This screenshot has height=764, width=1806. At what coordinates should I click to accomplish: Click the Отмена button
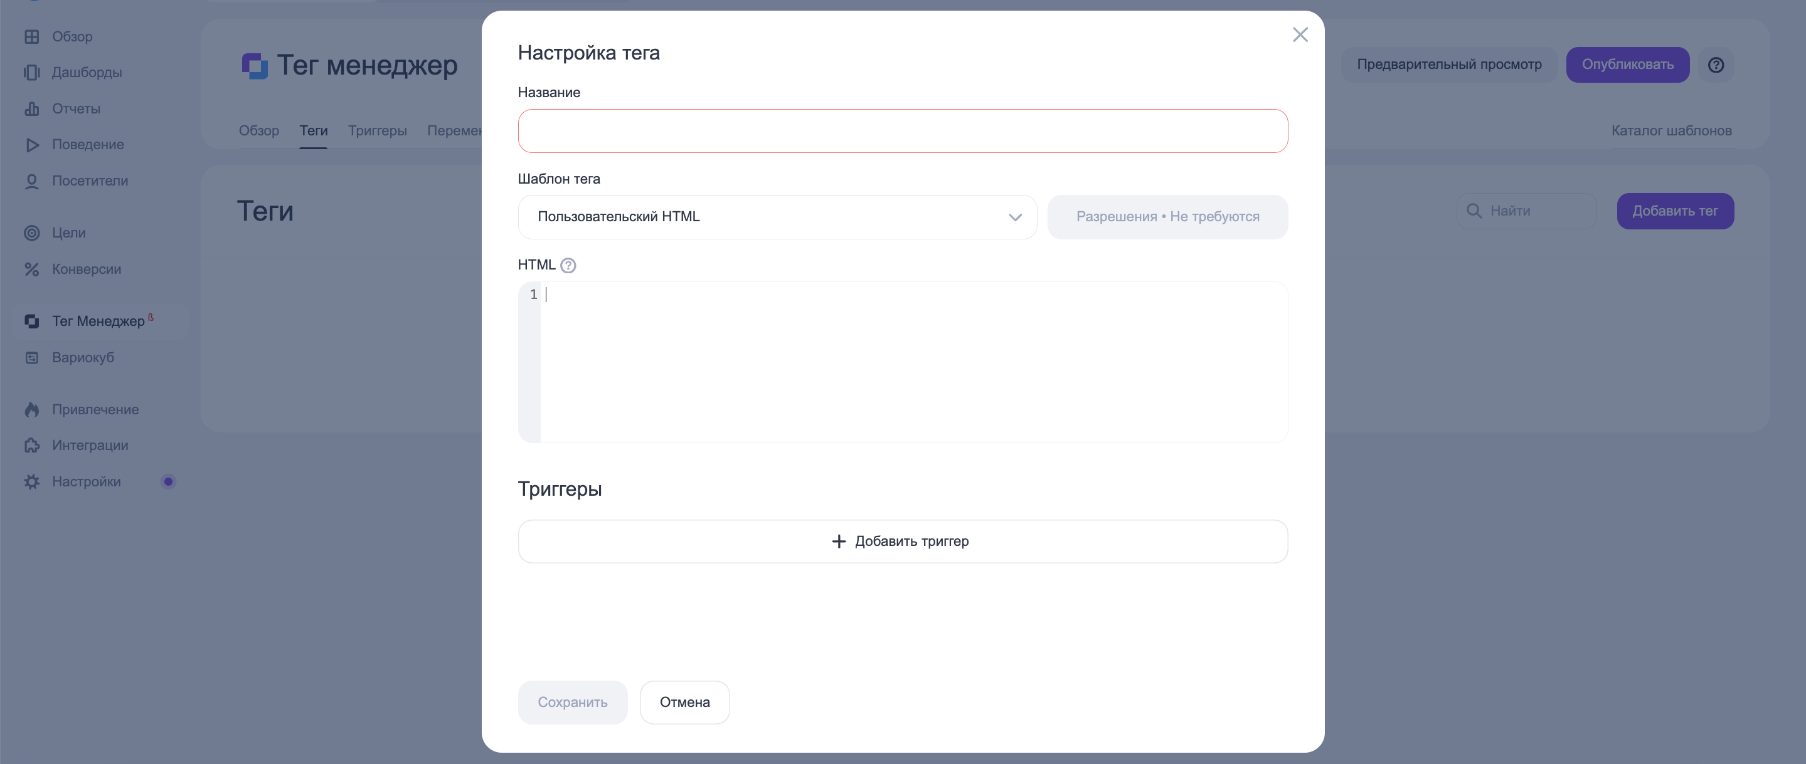tap(684, 703)
